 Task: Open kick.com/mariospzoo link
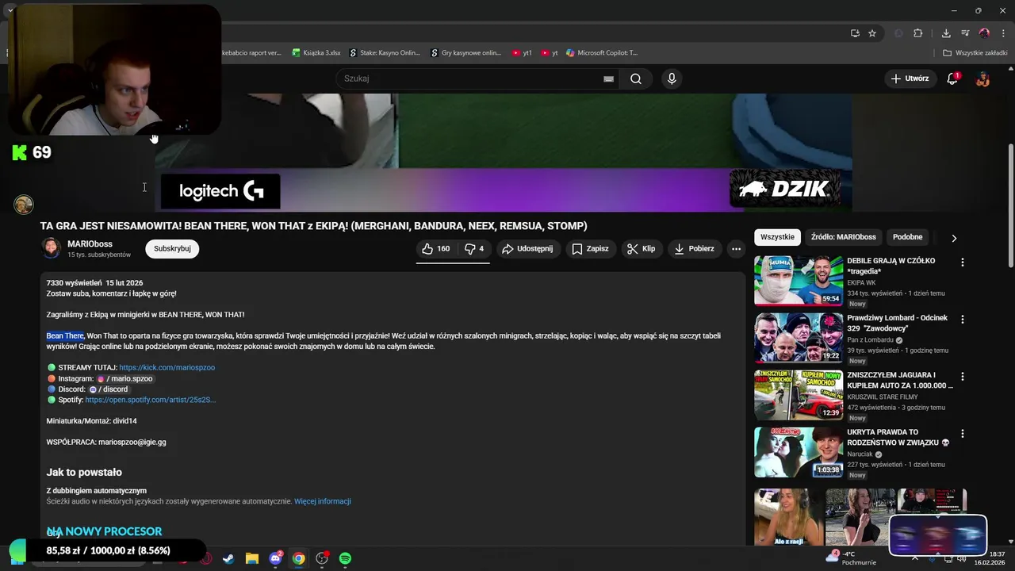(x=167, y=368)
